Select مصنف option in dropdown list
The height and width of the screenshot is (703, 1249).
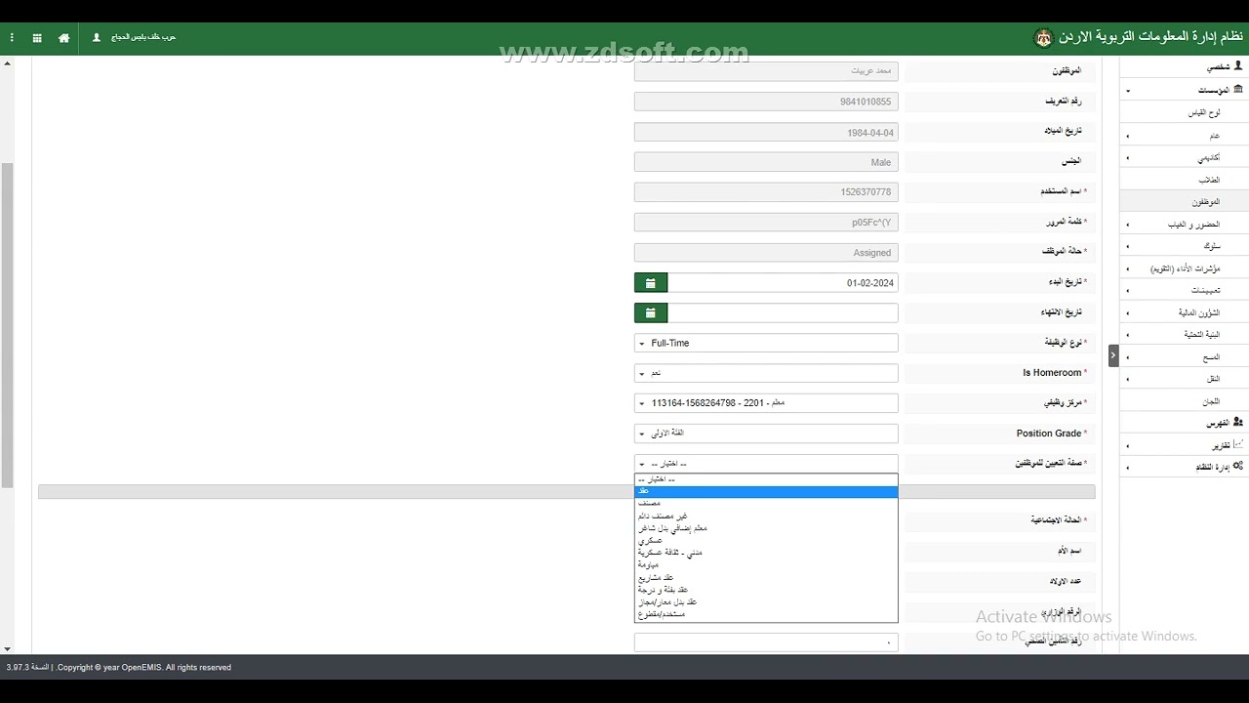coord(766,504)
